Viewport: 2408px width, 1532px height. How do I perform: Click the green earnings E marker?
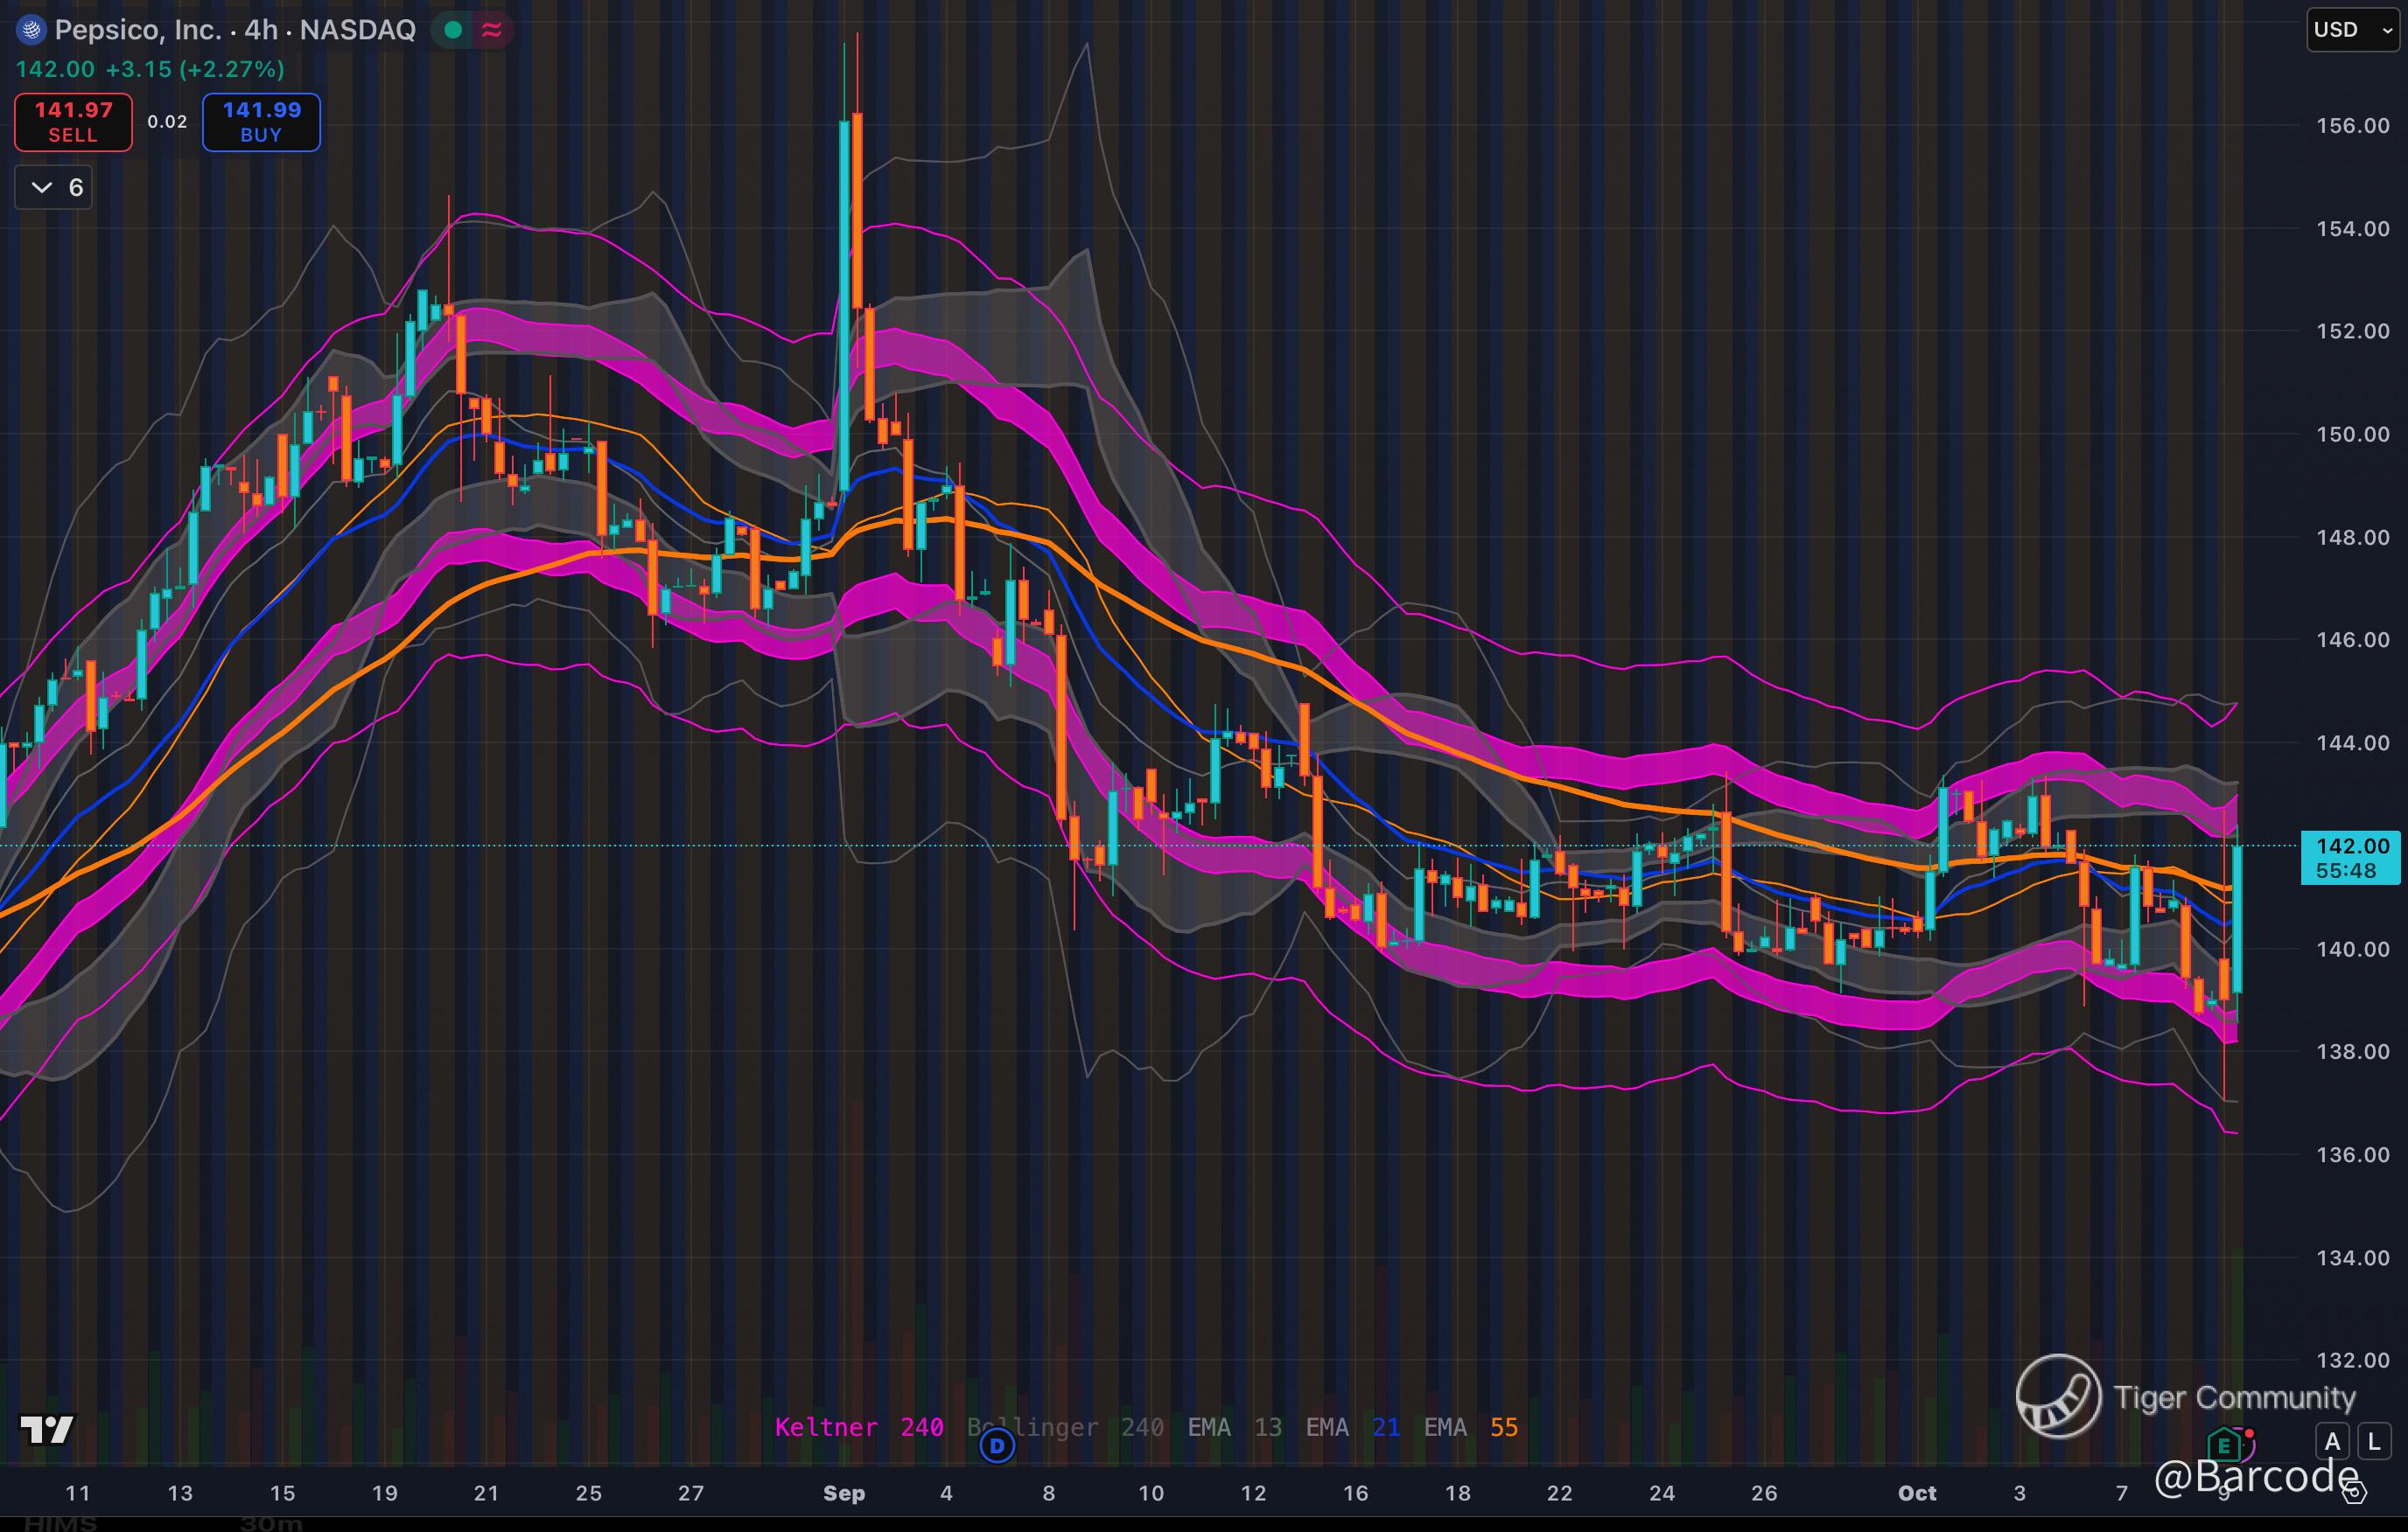[2223, 1445]
